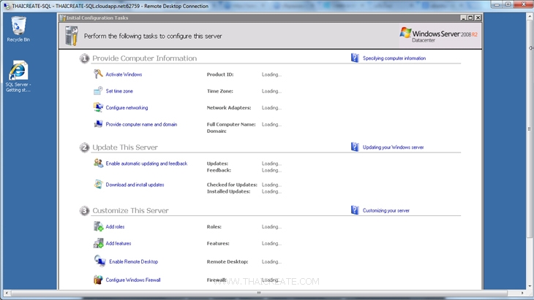Click help icon beside Specifying computer information
The image size is (534, 300).
[x=355, y=58]
